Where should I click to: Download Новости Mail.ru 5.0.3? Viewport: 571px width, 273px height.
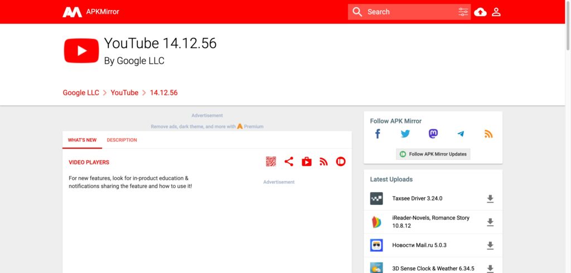tap(490, 245)
